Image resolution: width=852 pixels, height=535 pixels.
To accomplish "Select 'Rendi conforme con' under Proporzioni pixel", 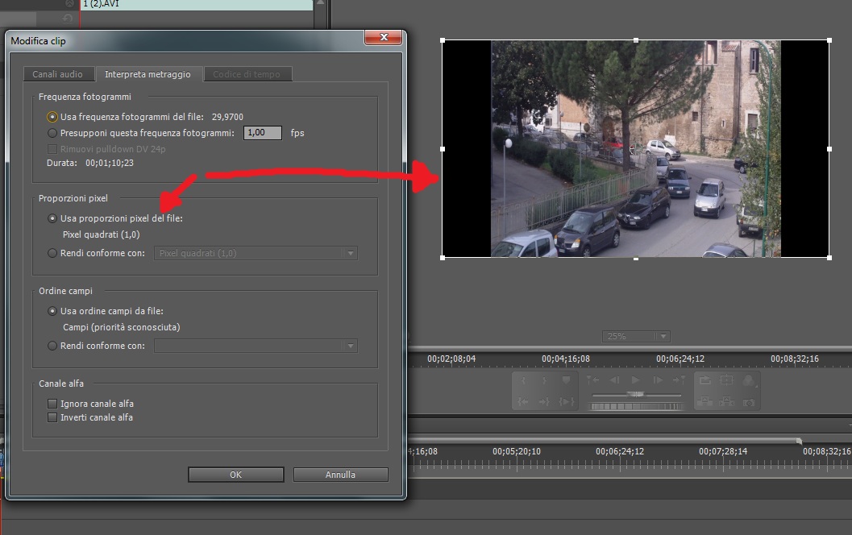I will [52, 253].
